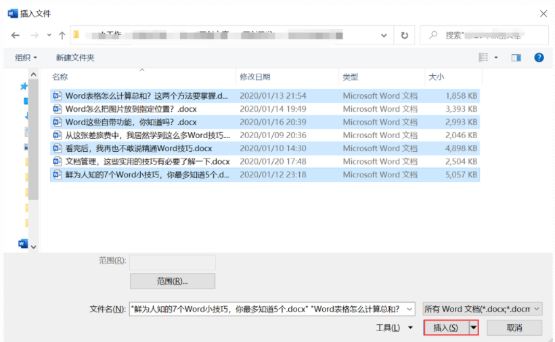
Task: Select file 看完后，我再也不敢说精通Word技巧
Action: point(265,148)
